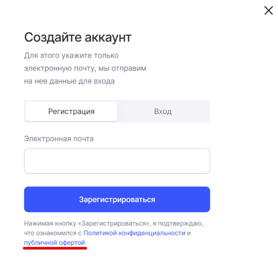
Task: Focus the empty email text box
Action: coord(117,161)
